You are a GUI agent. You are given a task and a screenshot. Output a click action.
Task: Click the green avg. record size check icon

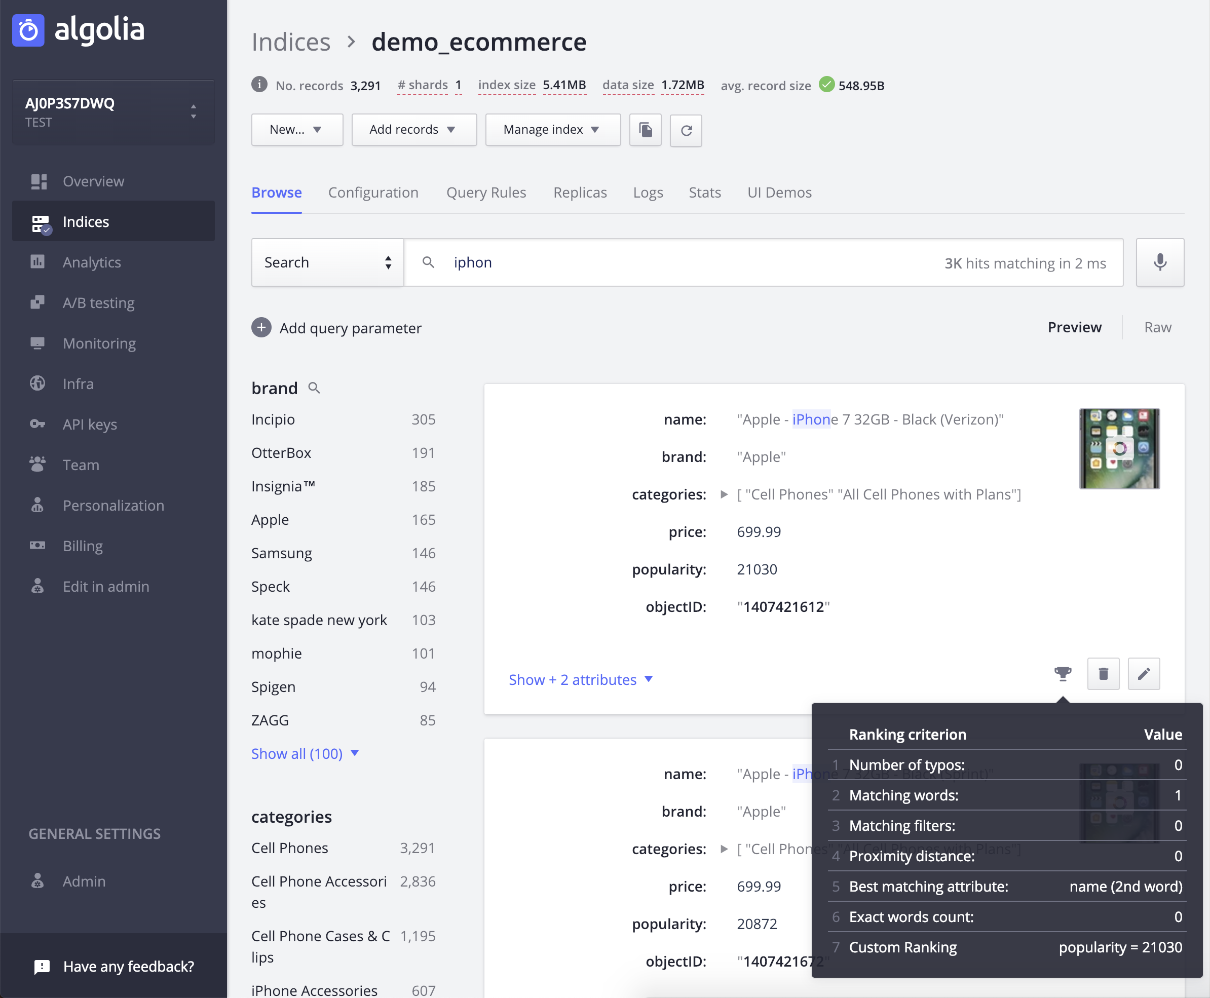826,85
